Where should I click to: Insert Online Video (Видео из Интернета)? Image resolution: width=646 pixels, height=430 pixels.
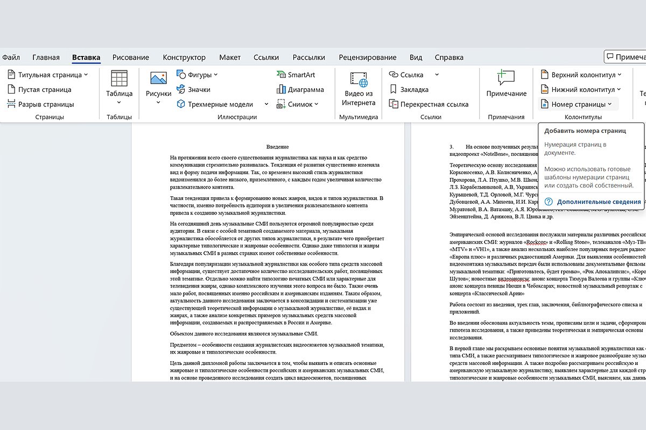359,81
